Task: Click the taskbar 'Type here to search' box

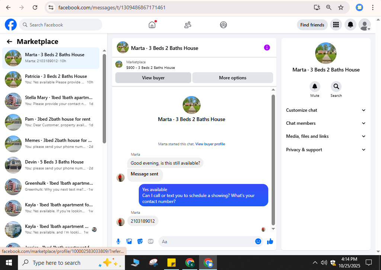Action: (71, 263)
